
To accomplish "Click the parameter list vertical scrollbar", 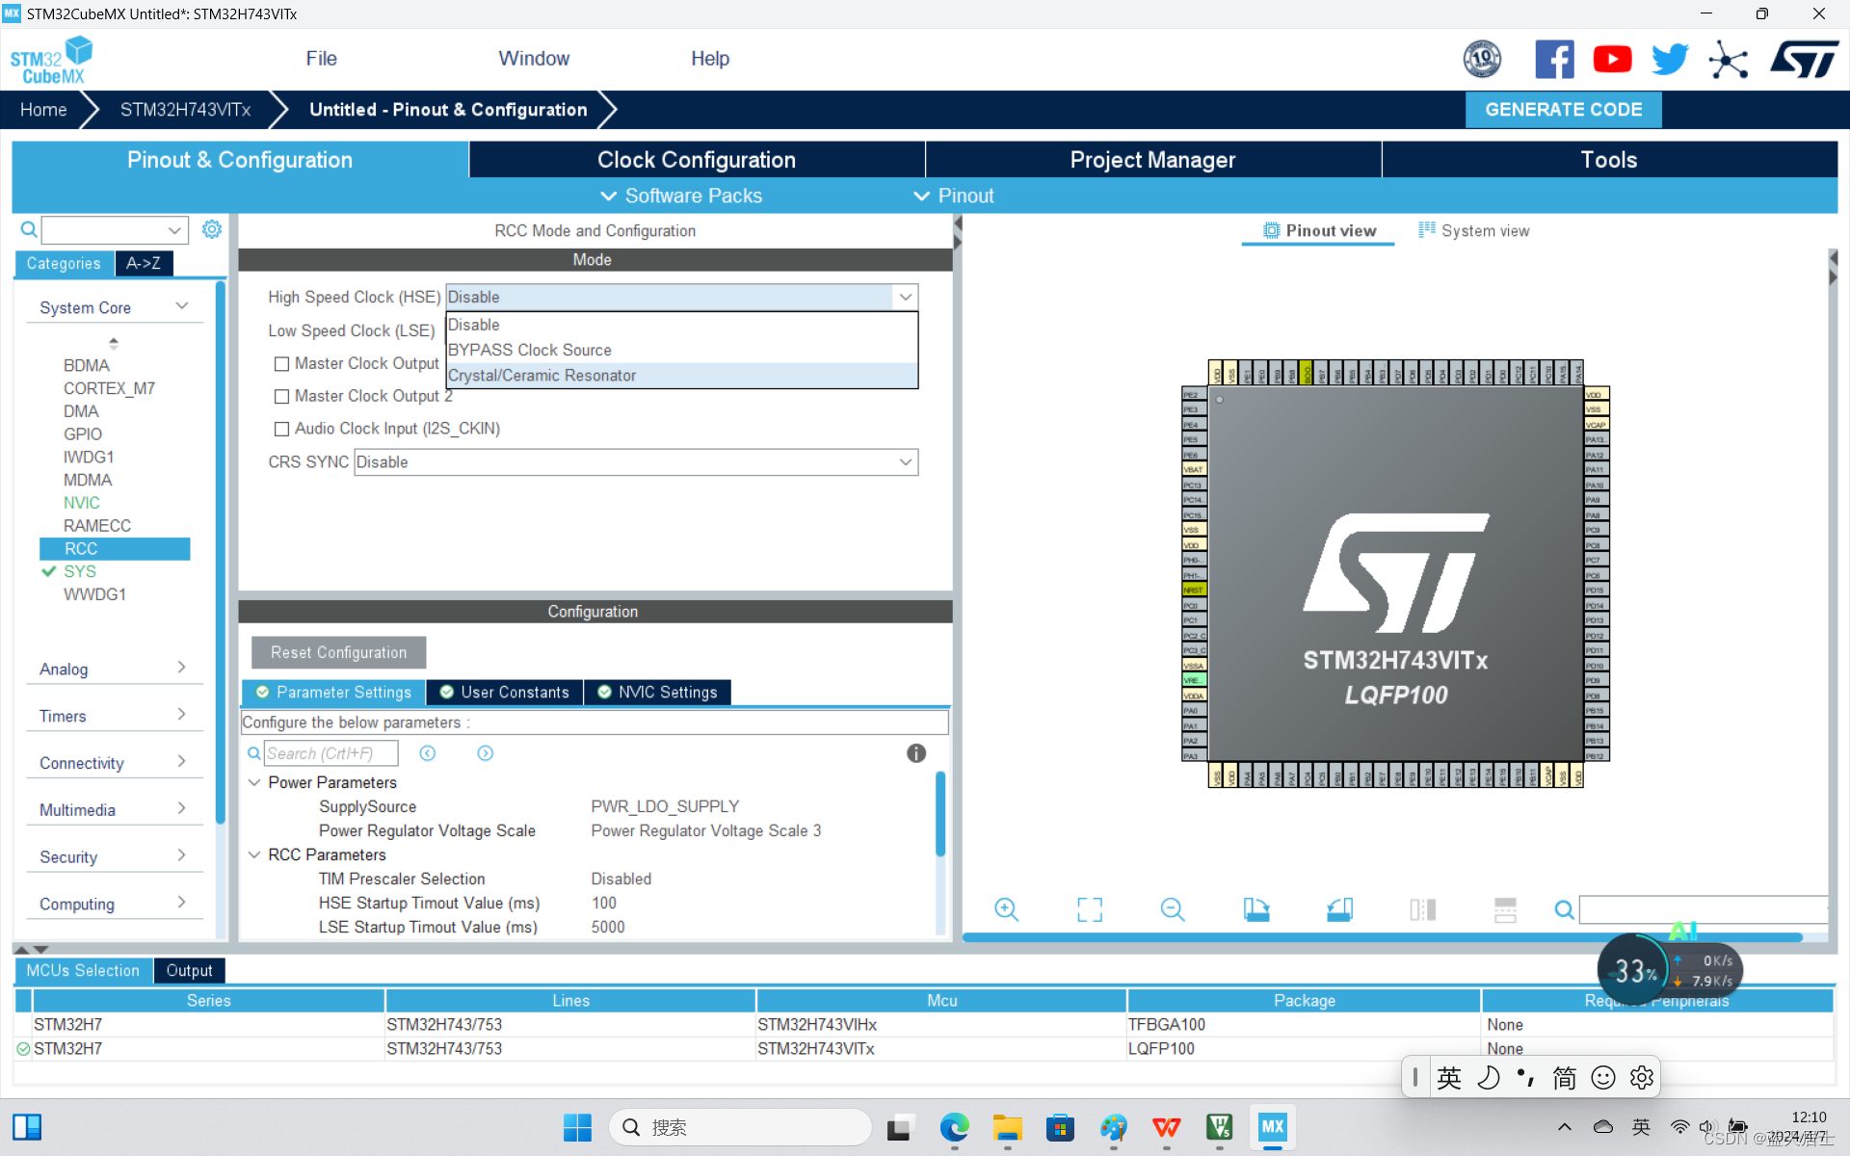I will point(939,814).
